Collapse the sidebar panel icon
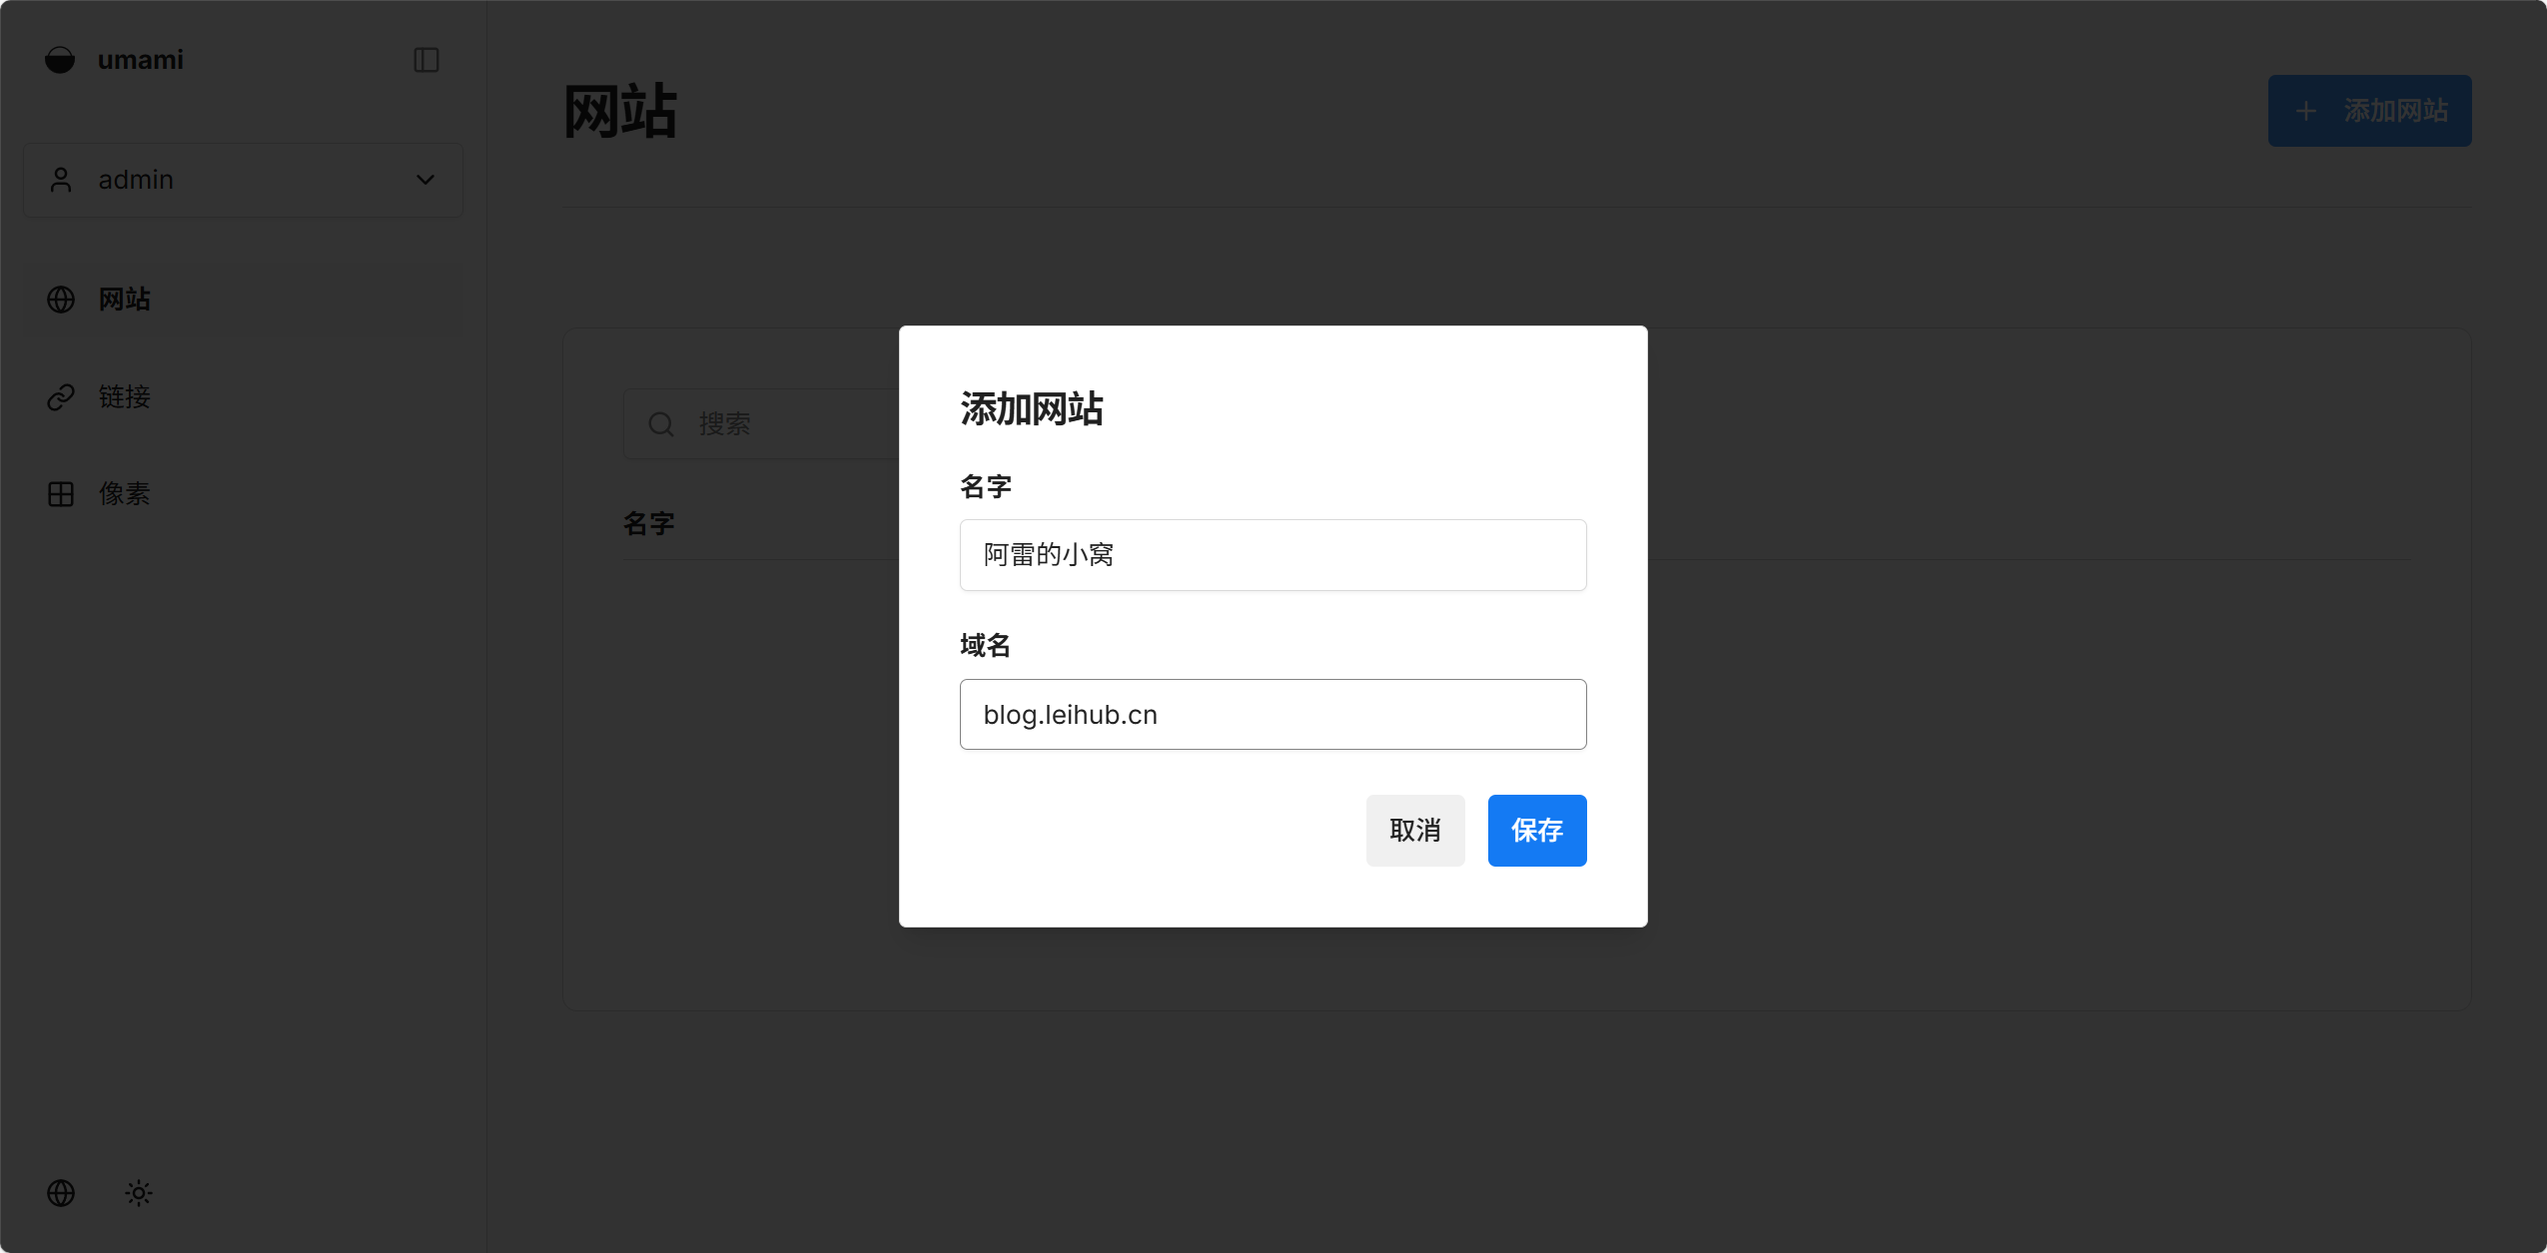 click(426, 60)
